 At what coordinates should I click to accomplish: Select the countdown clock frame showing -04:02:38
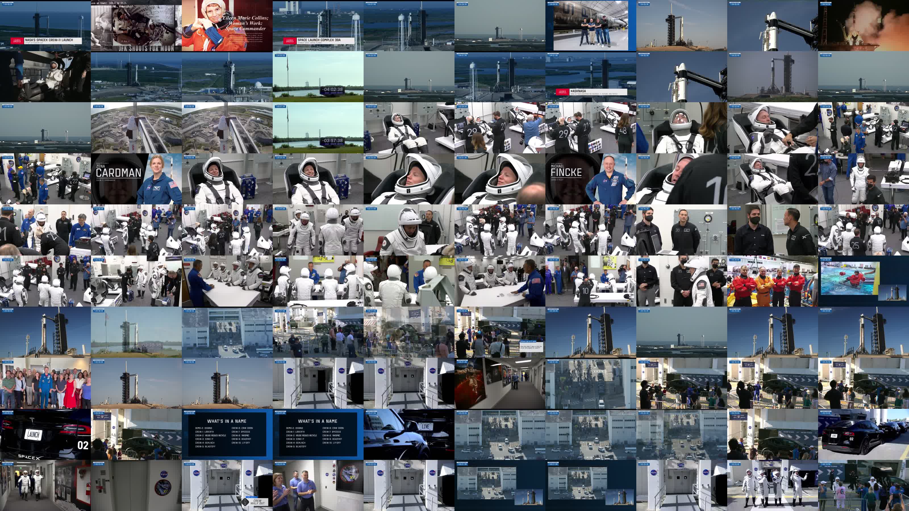point(318,77)
